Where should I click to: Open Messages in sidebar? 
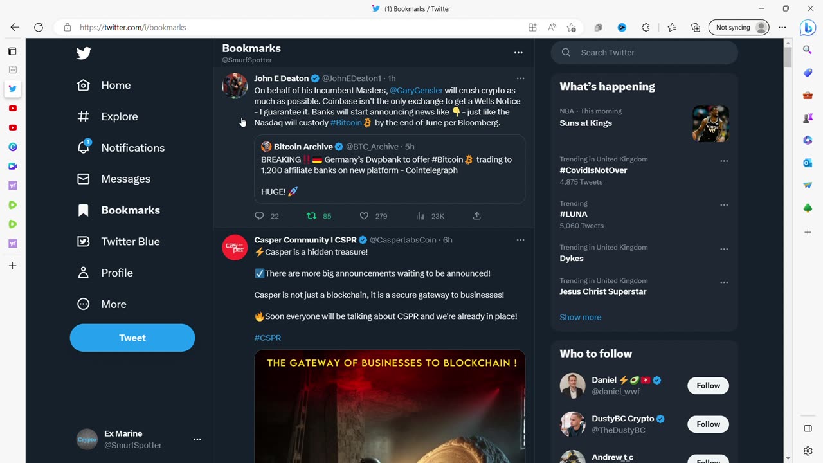pyautogui.click(x=113, y=179)
